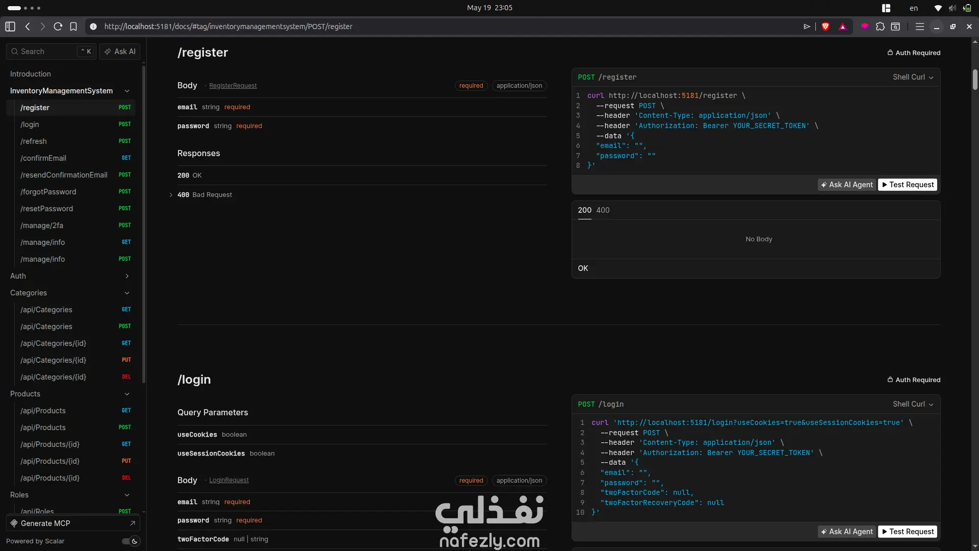Open the system Wi-Fi indicator
Viewport: 979px width, 551px height.
click(x=938, y=8)
